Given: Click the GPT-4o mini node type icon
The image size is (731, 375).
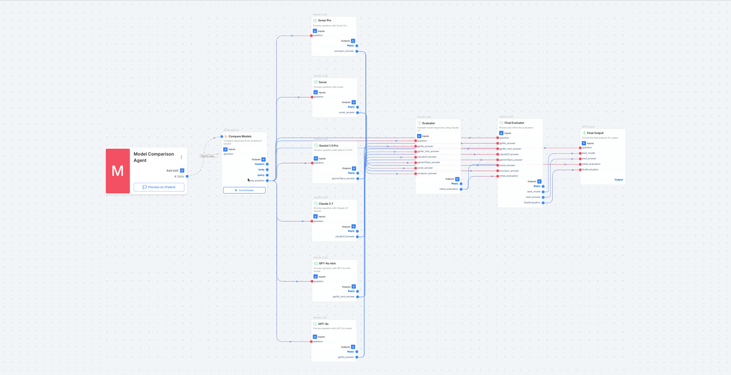Looking at the screenshot, I should click(316, 263).
